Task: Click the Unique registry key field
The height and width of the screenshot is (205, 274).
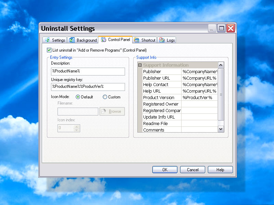Action: click(x=88, y=87)
